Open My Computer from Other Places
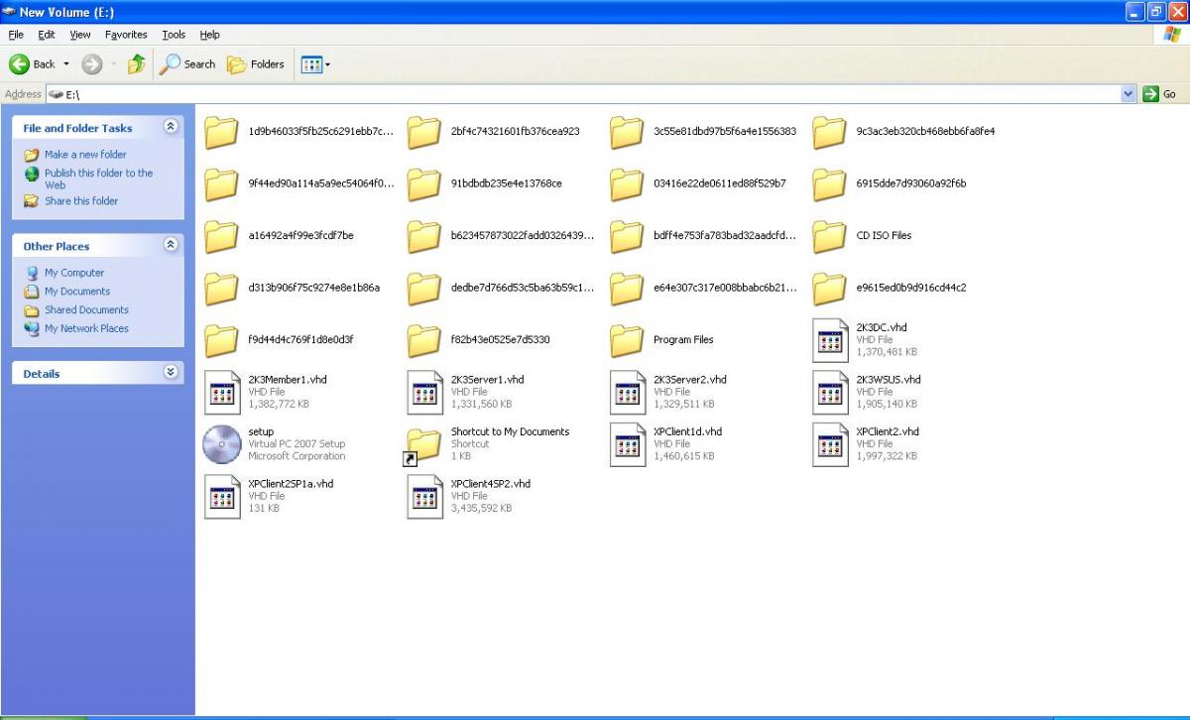Image resolution: width=1190 pixels, height=720 pixels. [74, 273]
